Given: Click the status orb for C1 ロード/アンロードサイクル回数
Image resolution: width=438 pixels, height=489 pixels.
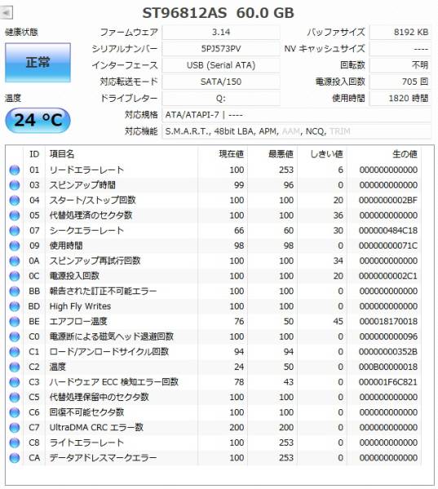Looking at the screenshot, I should [x=15, y=352].
